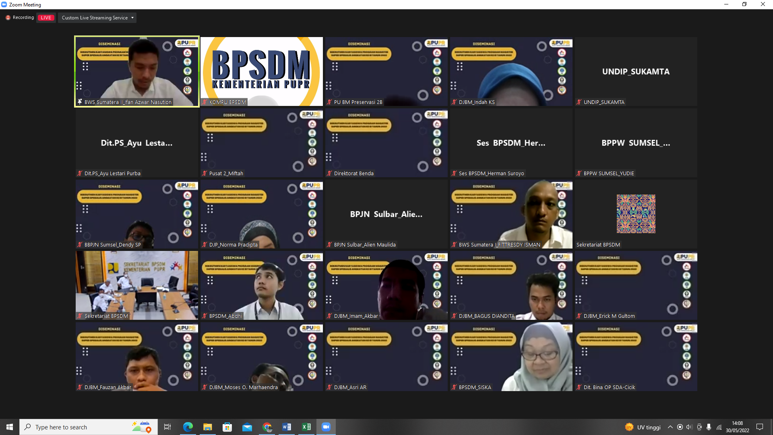Screen dimensions: 773x435
Task: Select the DJBM_Imam_Akbar video tile
Action: point(386,285)
